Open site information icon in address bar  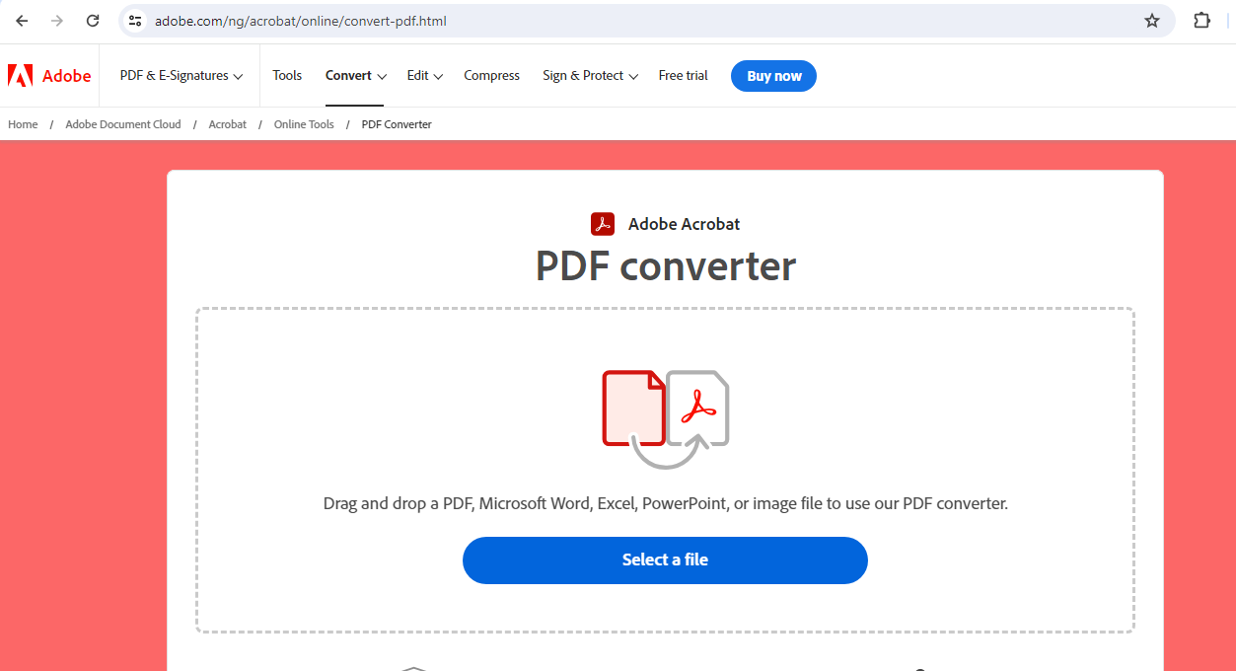(x=136, y=21)
